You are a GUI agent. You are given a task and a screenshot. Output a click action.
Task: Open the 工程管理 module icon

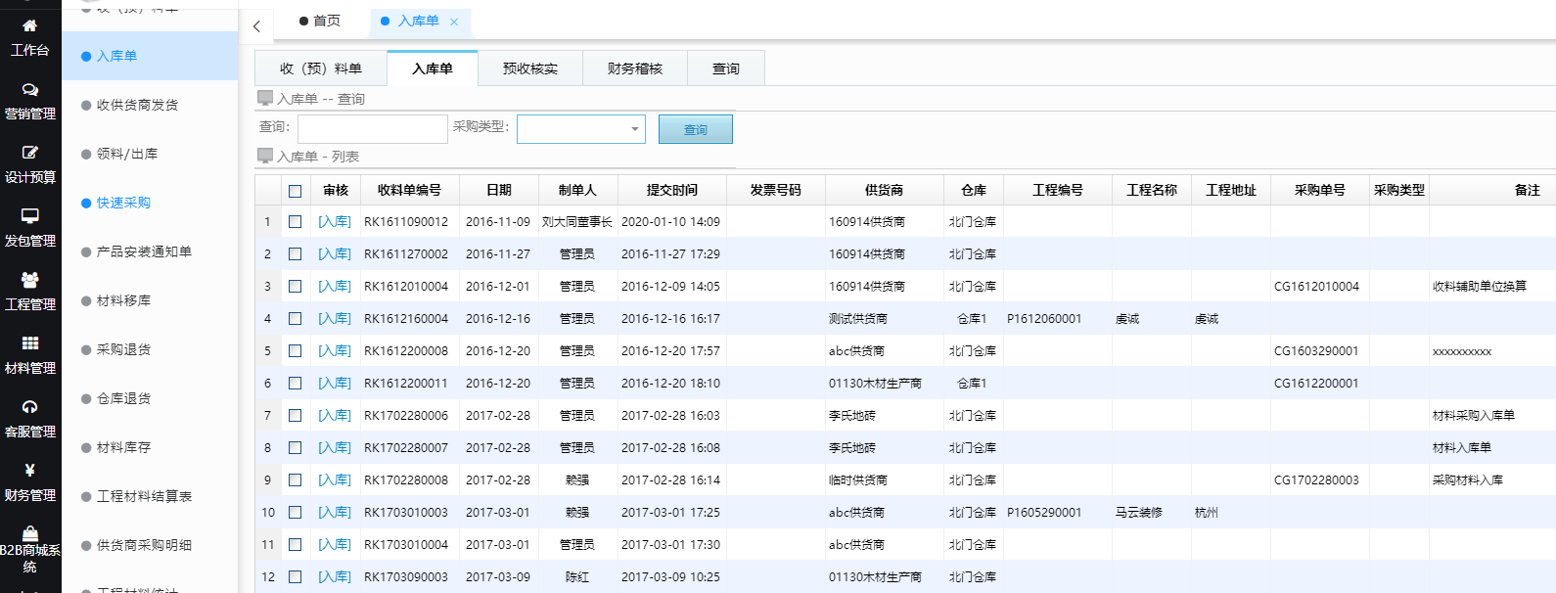coord(29,281)
